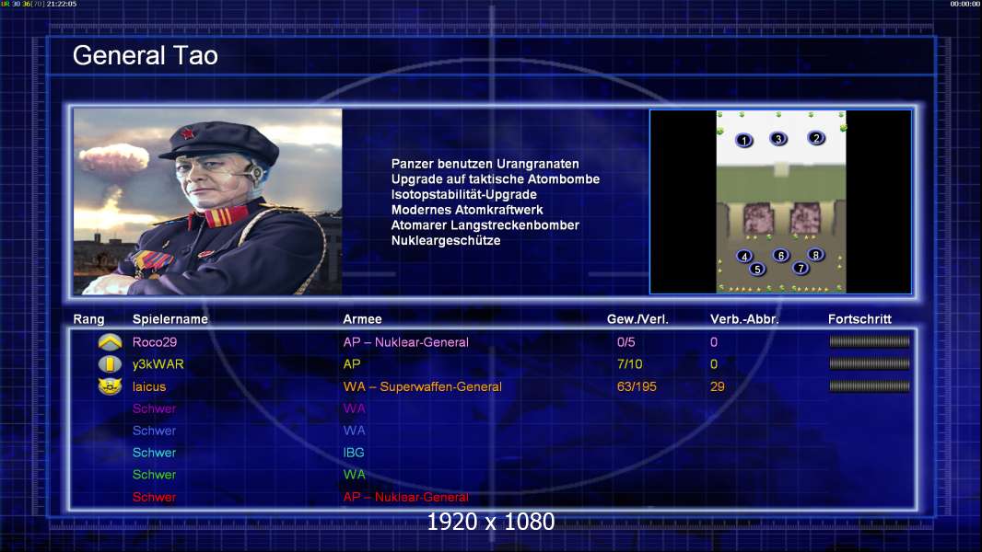Click the Rang column header
The image size is (982, 552).
pyautogui.click(x=89, y=319)
